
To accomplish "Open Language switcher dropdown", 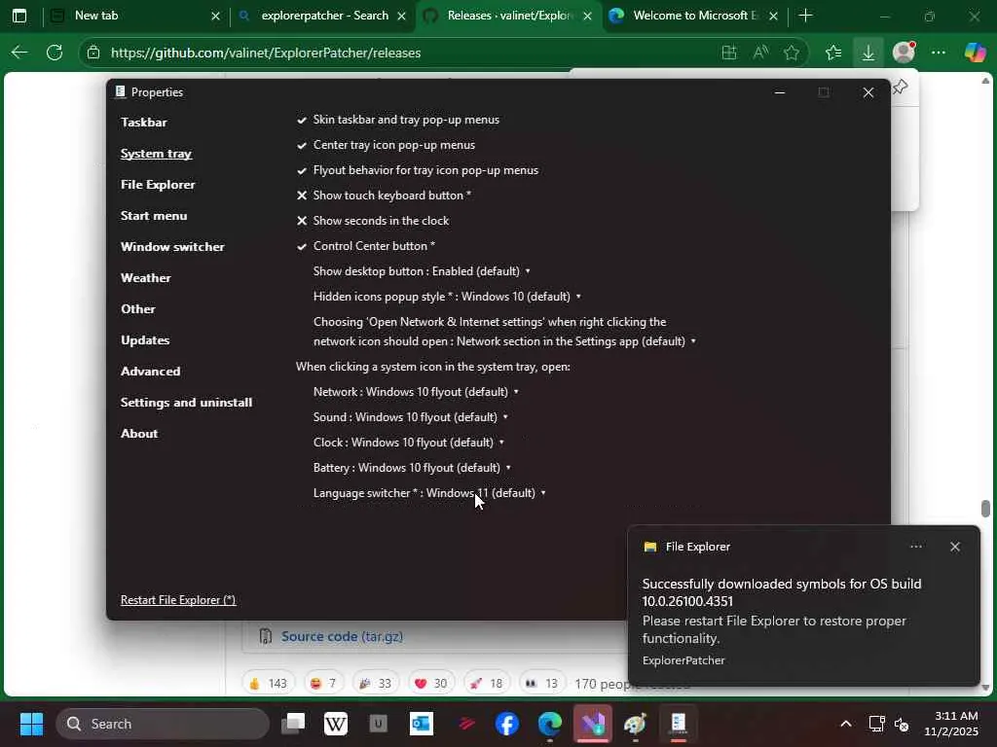I will [429, 493].
